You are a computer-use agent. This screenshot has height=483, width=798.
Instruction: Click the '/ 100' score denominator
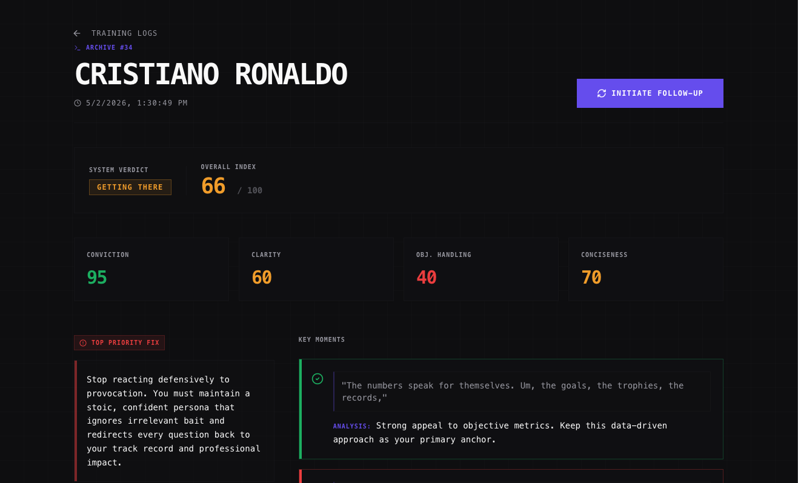250,190
